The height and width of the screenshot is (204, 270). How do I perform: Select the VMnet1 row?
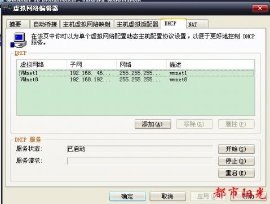click(x=136, y=73)
